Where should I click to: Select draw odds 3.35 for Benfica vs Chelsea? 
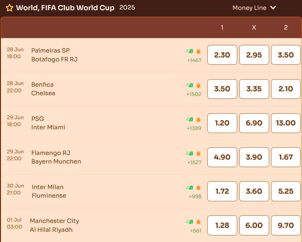[x=254, y=89]
